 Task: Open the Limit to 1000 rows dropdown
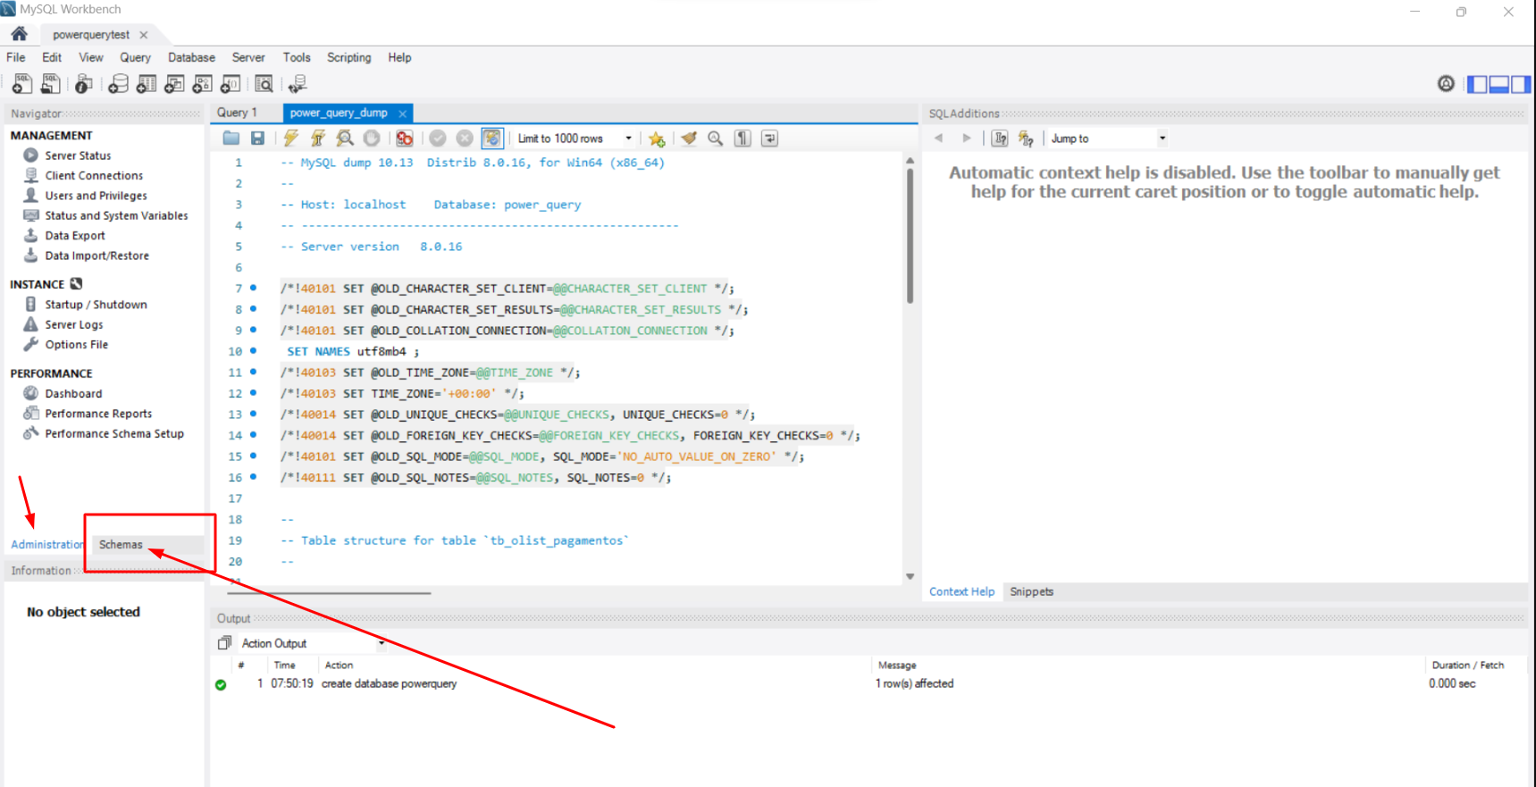click(575, 138)
